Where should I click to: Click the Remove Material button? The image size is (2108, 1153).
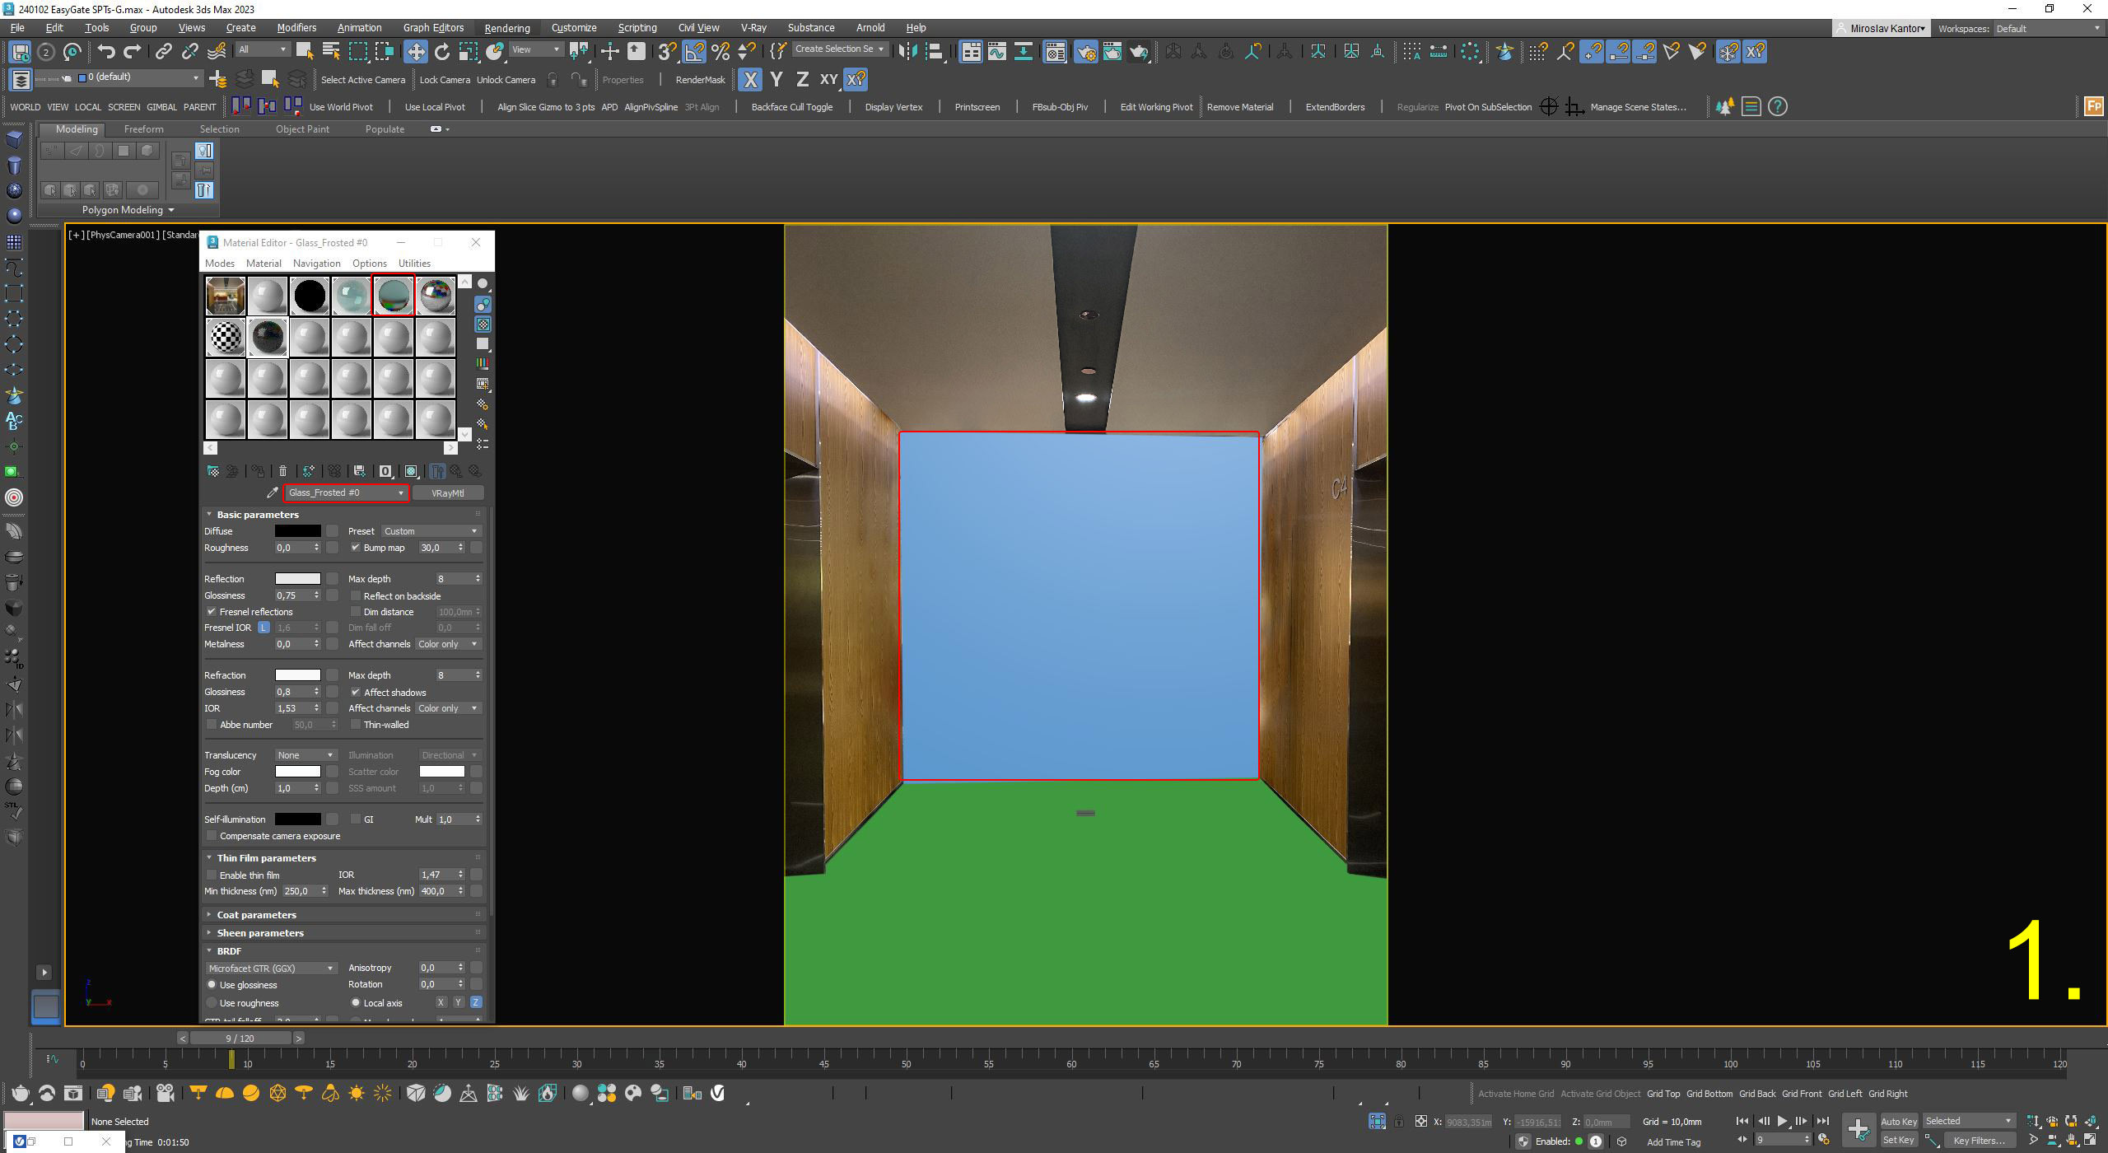pyautogui.click(x=1240, y=107)
